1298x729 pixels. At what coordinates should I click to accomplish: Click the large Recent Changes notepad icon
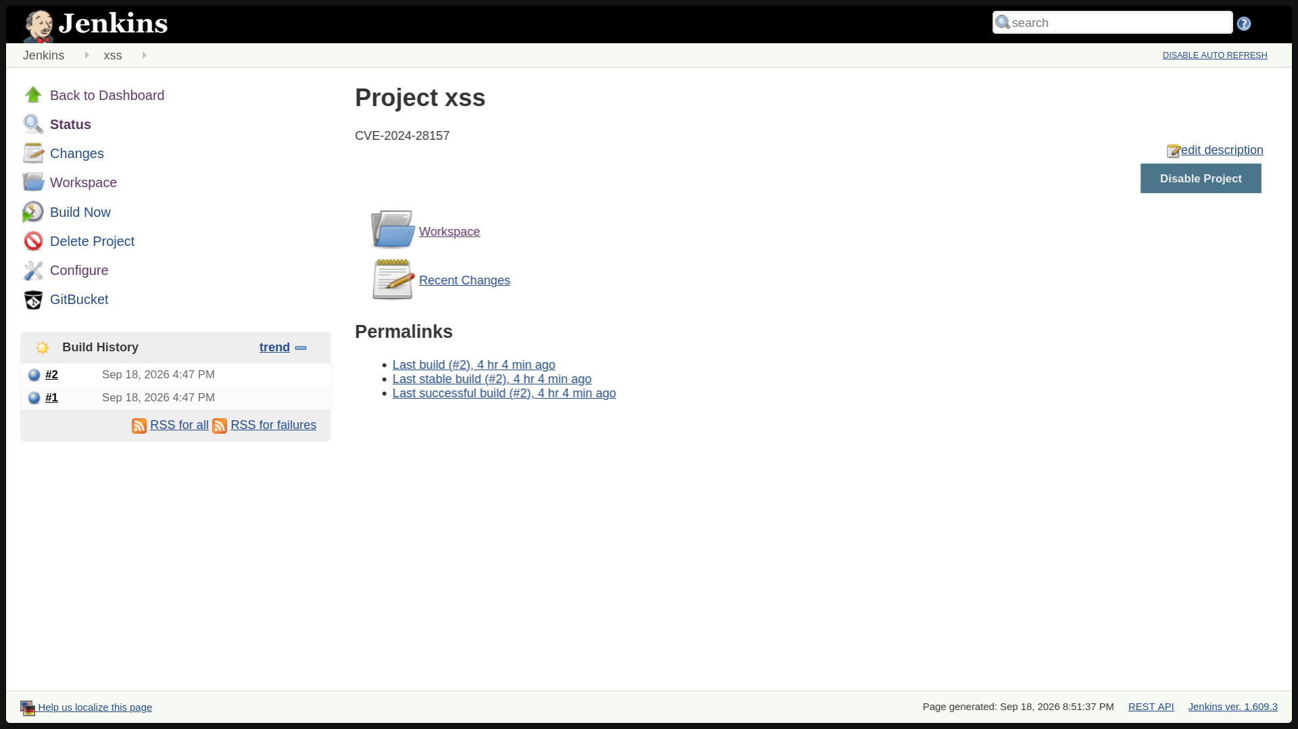pyautogui.click(x=393, y=279)
